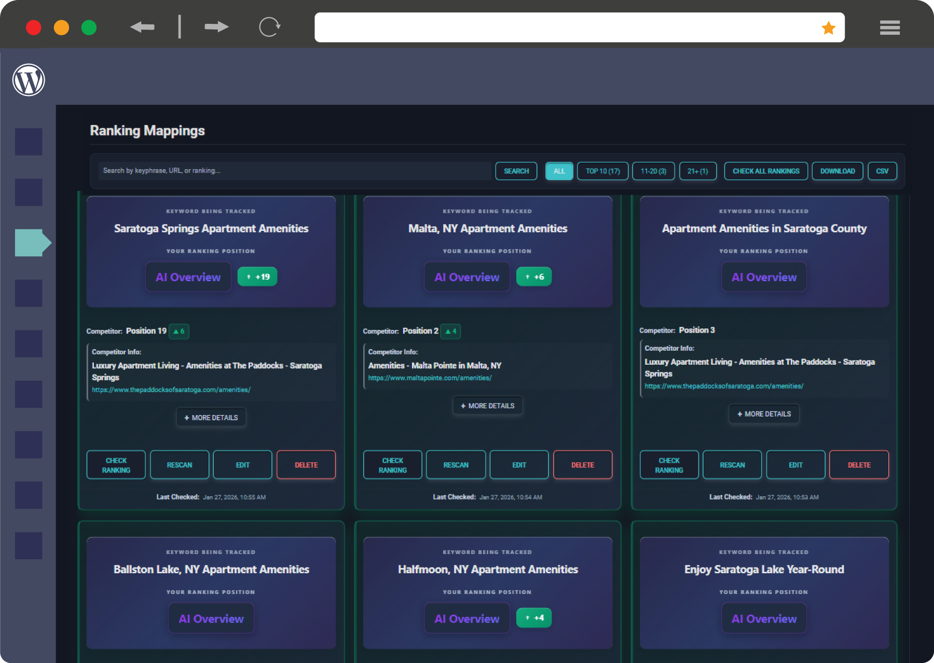This screenshot has height=663, width=934.
Task: Click the WordPress logo icon
Action: click(x=29, y=80)
